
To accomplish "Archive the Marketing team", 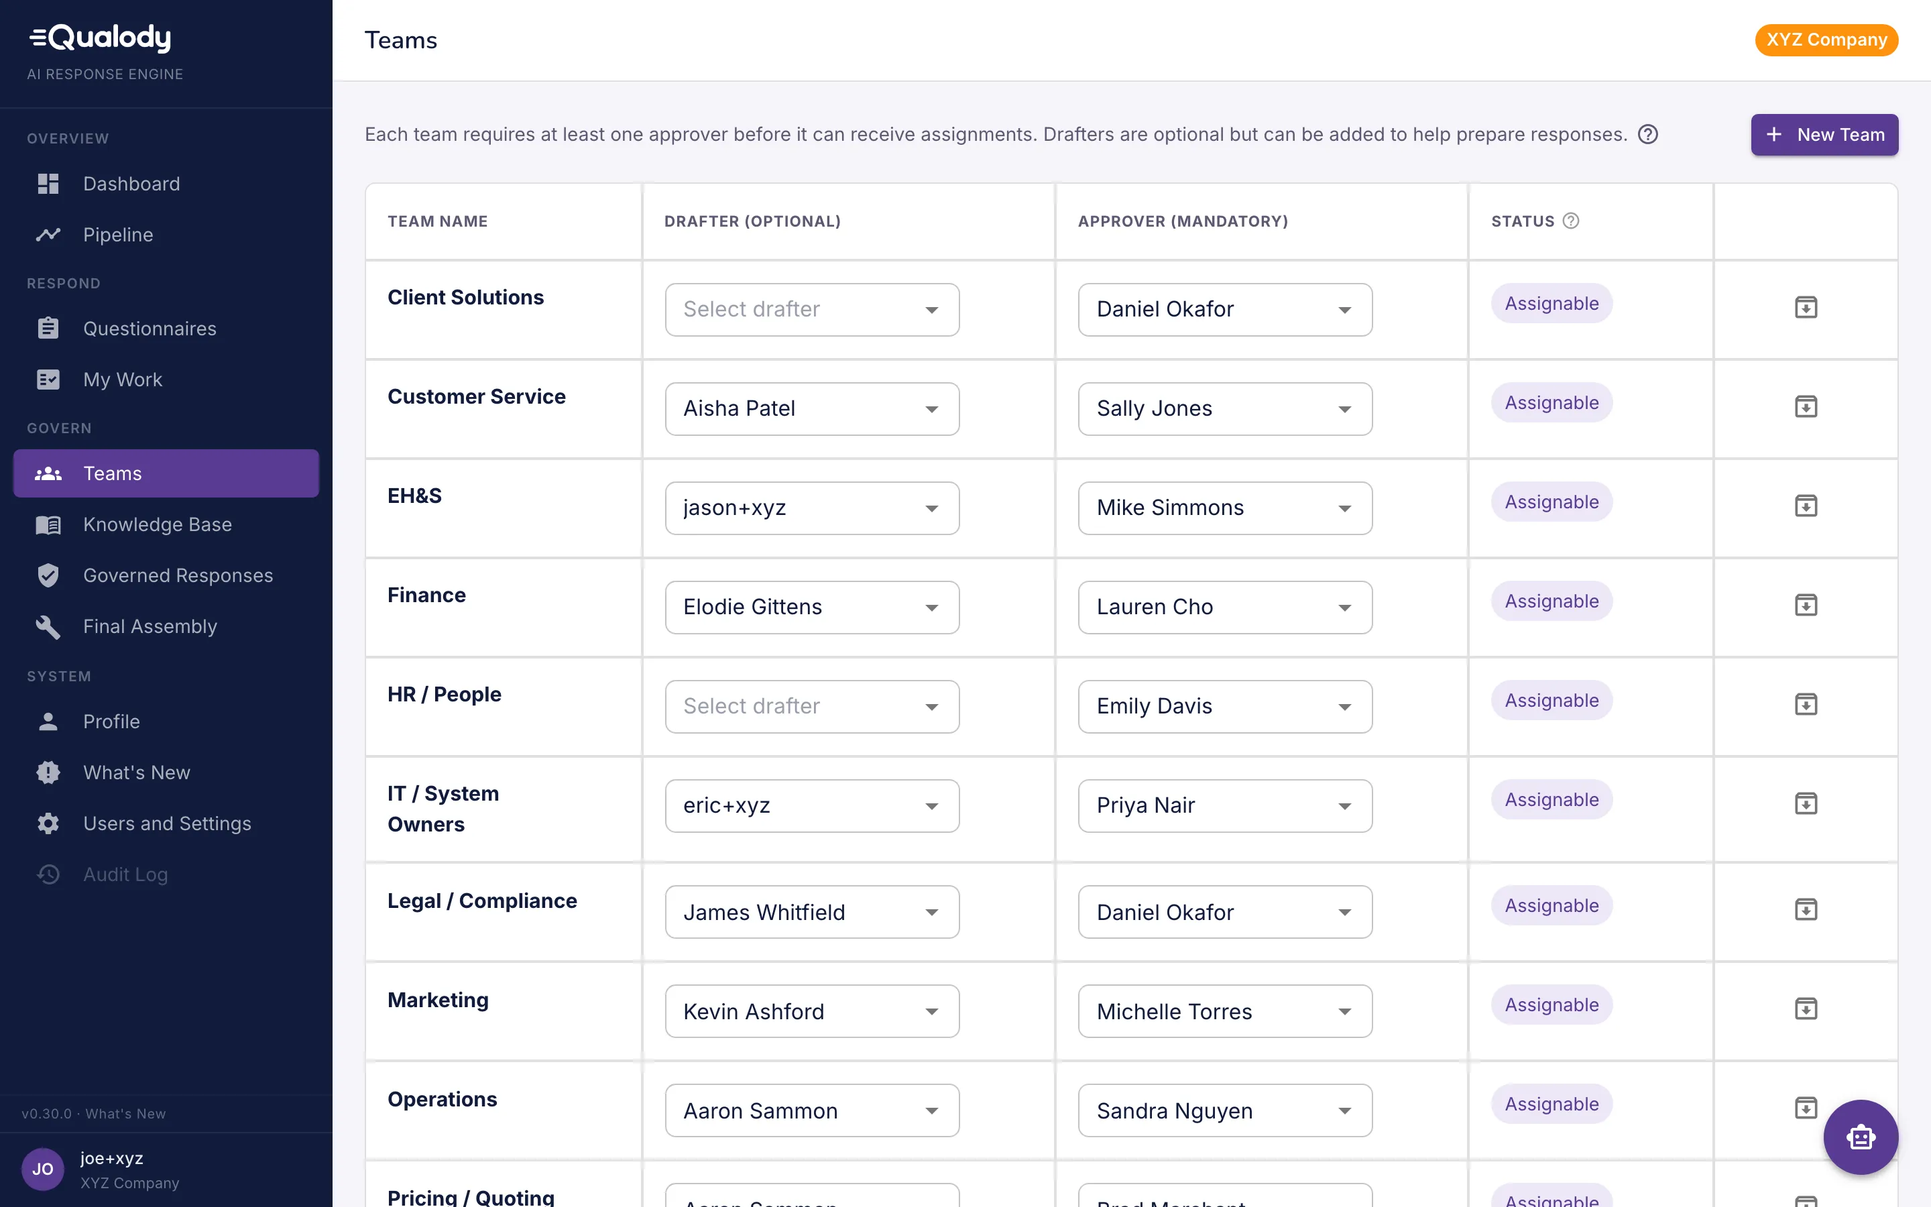I will tap(1806, 1009).
